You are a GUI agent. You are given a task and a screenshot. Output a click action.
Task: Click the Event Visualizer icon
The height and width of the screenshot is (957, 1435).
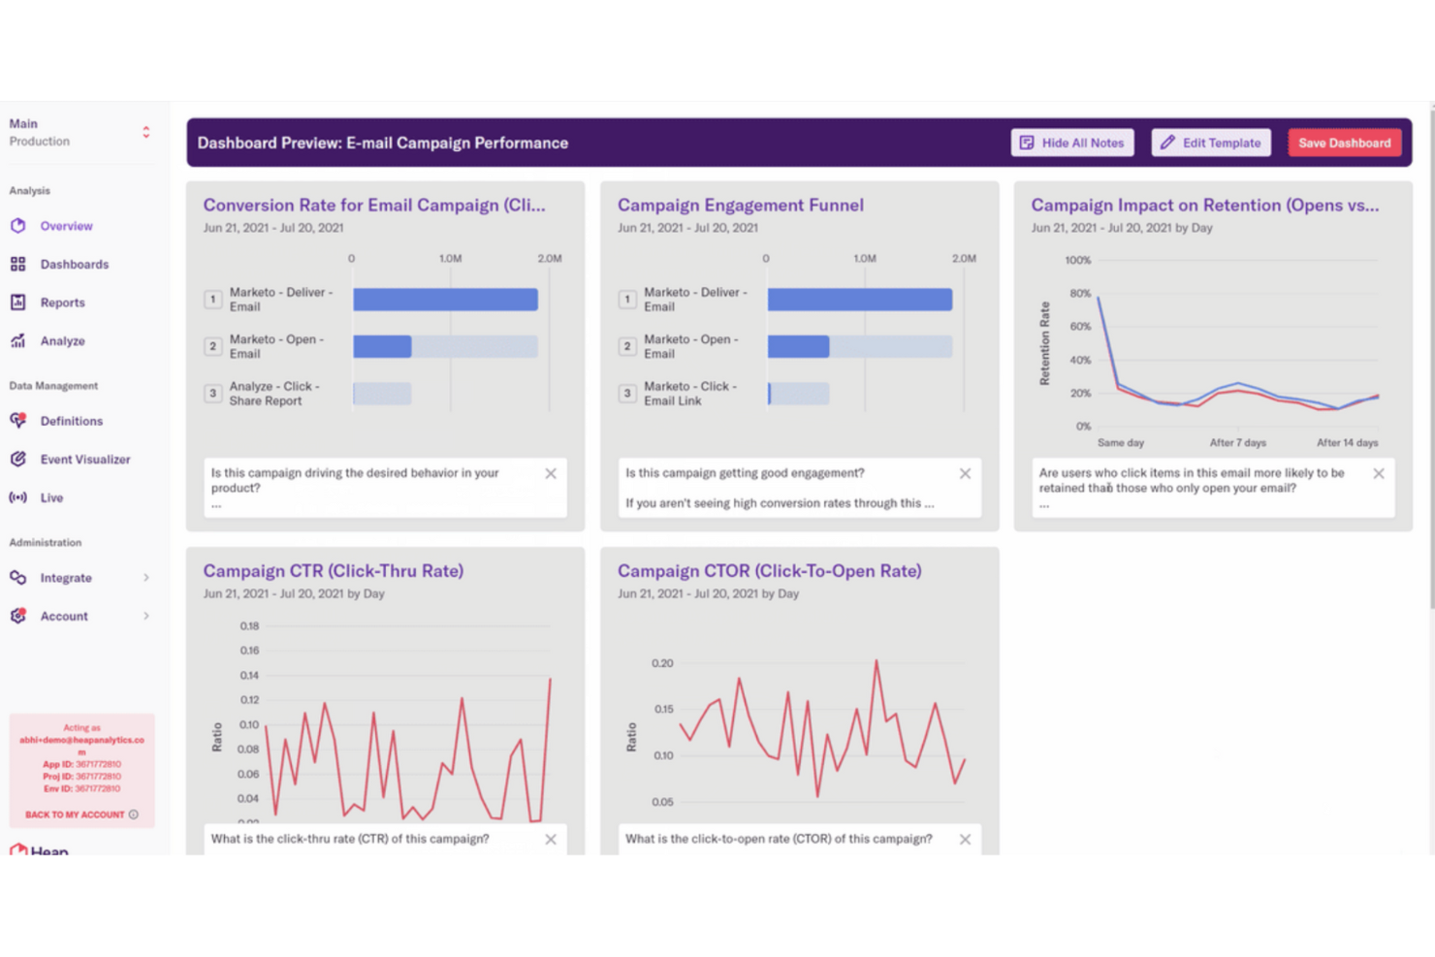18,460
